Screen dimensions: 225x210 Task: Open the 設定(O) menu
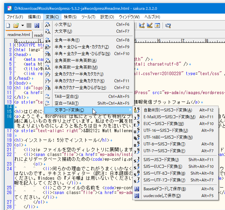click(107, 17)
